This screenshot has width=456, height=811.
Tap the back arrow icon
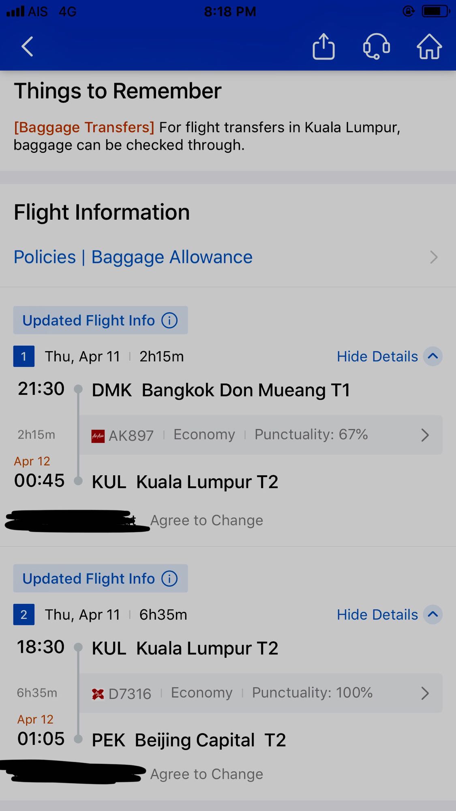[27, 46]
